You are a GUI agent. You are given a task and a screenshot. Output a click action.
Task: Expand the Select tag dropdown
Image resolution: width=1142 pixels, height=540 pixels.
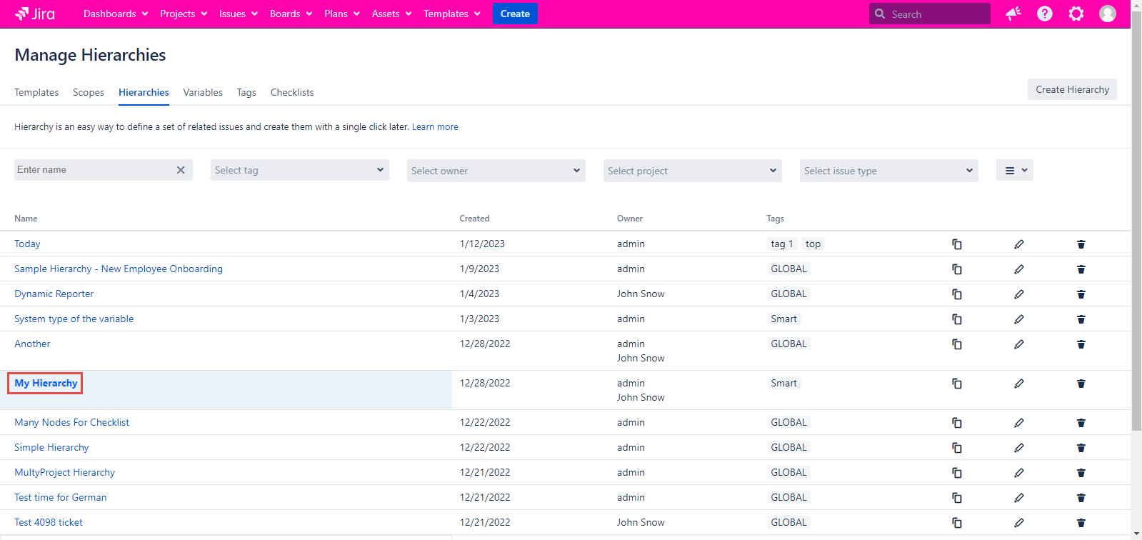[x=299, y=170]
